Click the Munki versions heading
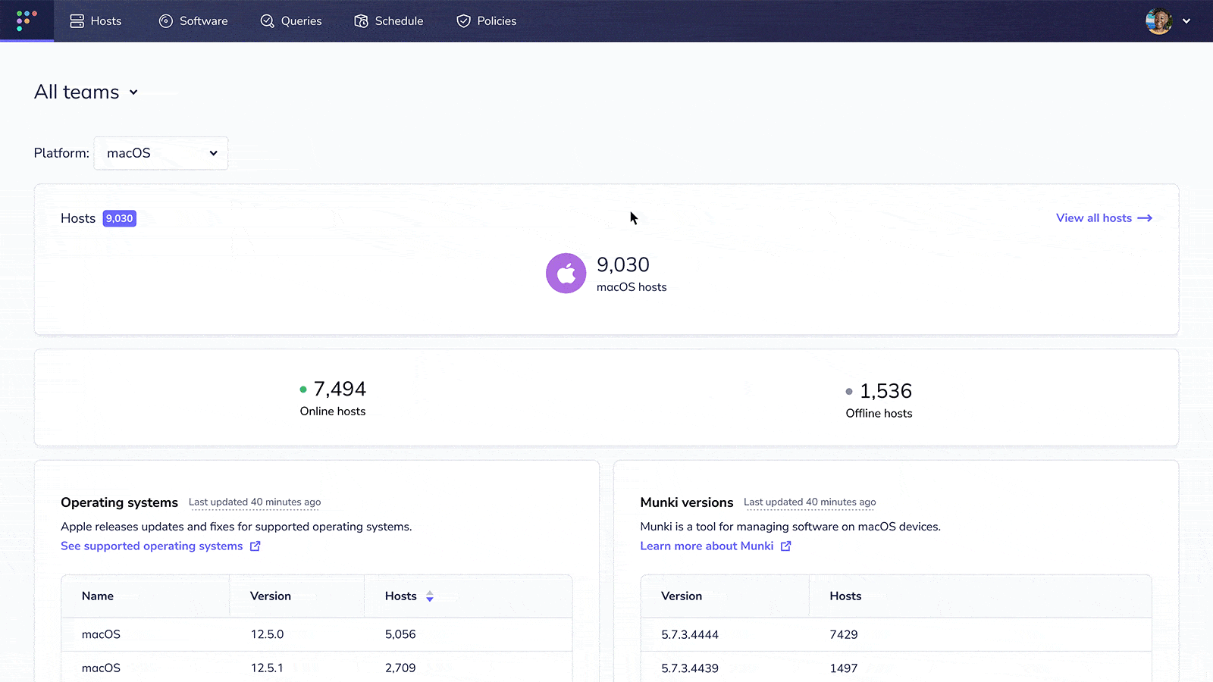Screen dimensions: 1213x682 tap(687, 502)
